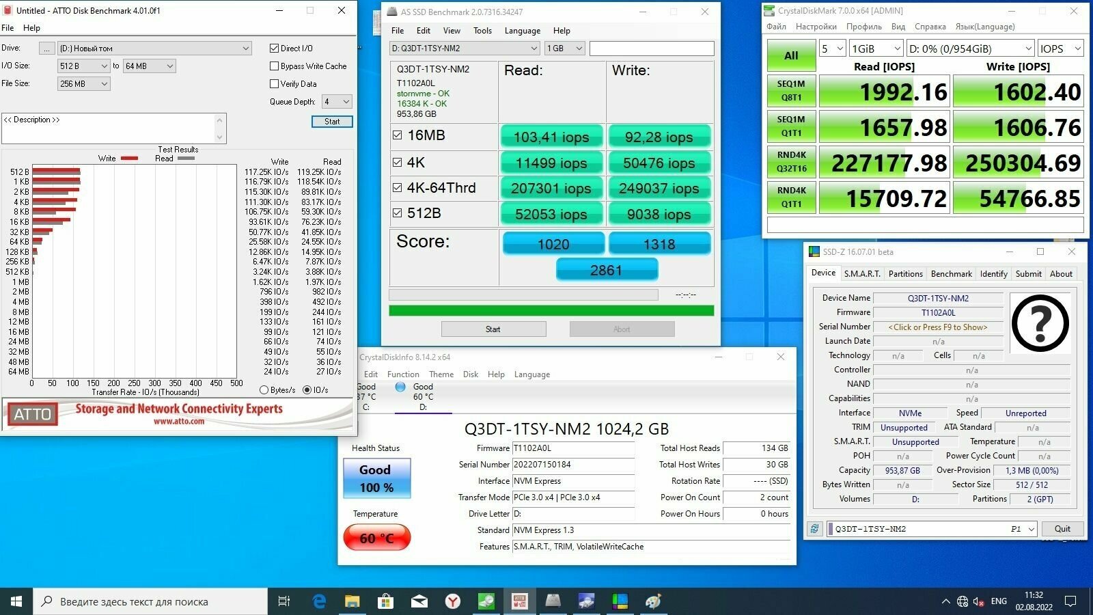The width and height of the screenshot is (1093, 615).
Task: Click the browse drive button in ATTO
Action: tap(46, 49)
